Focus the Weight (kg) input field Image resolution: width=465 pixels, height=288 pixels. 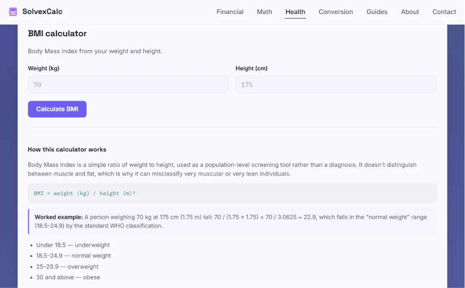coord(128,84)
